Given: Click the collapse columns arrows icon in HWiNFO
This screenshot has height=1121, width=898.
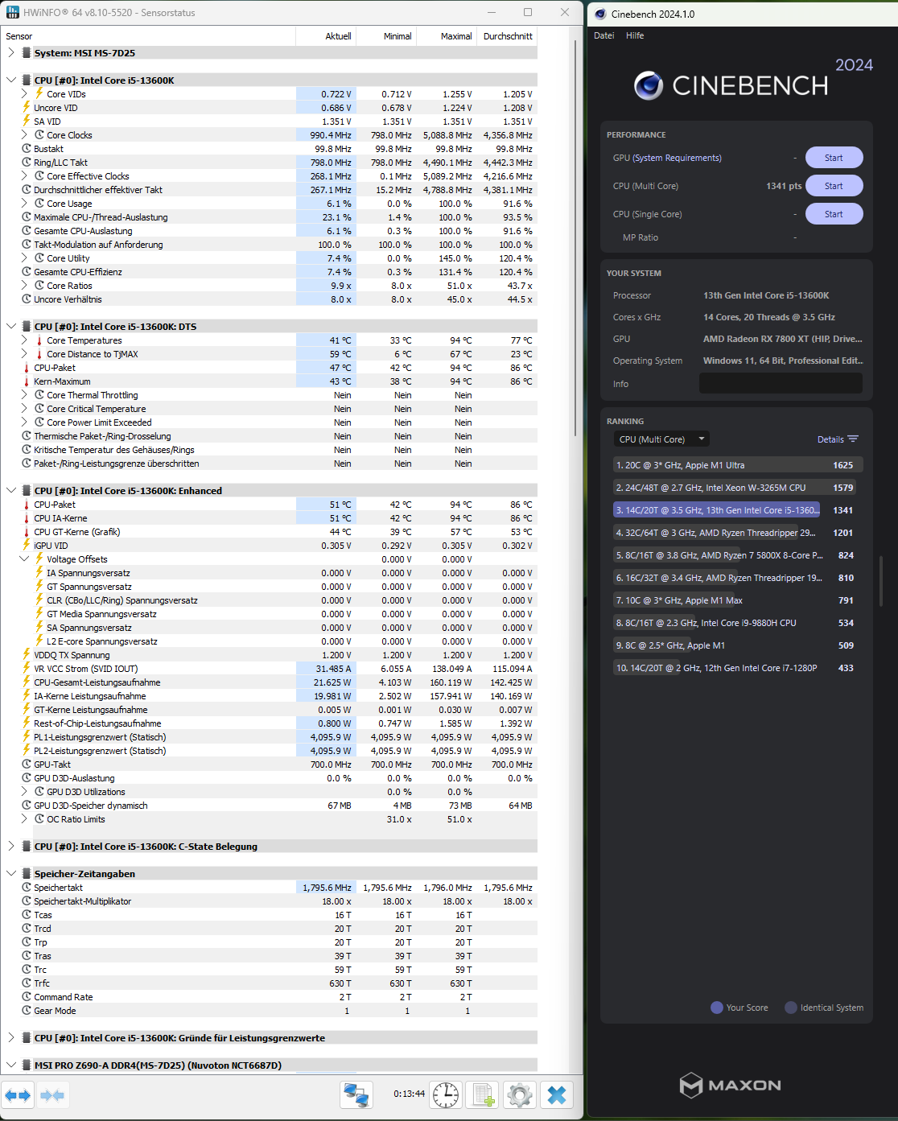Looking at the screenshot, I should point(52,1095).
